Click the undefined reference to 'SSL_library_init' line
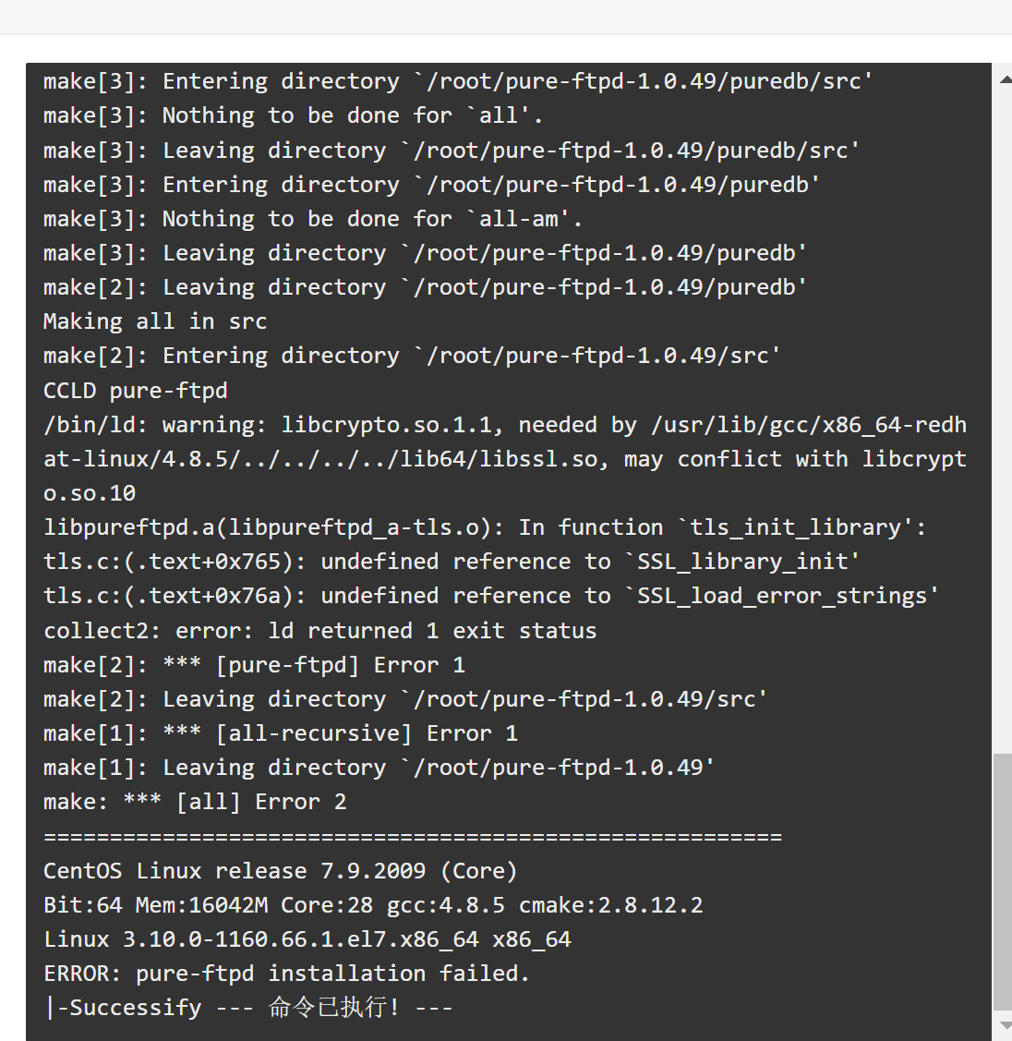1012x1041 pixels. 452,562
